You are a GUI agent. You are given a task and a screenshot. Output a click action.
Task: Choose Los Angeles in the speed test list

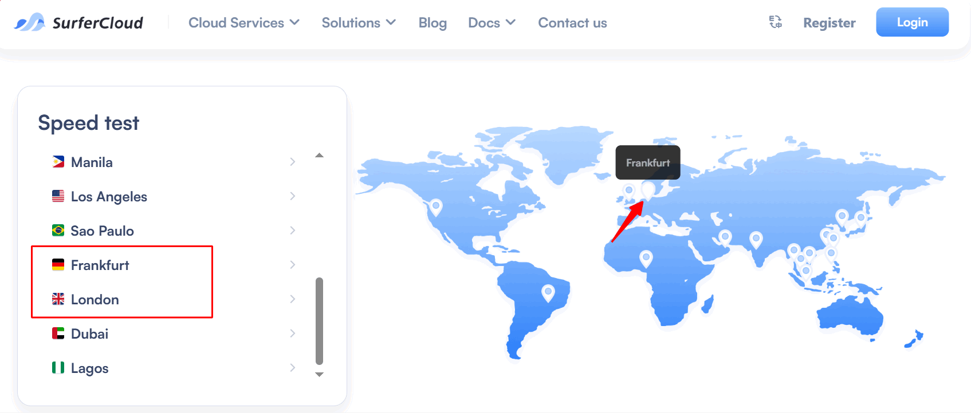point(175,196)
